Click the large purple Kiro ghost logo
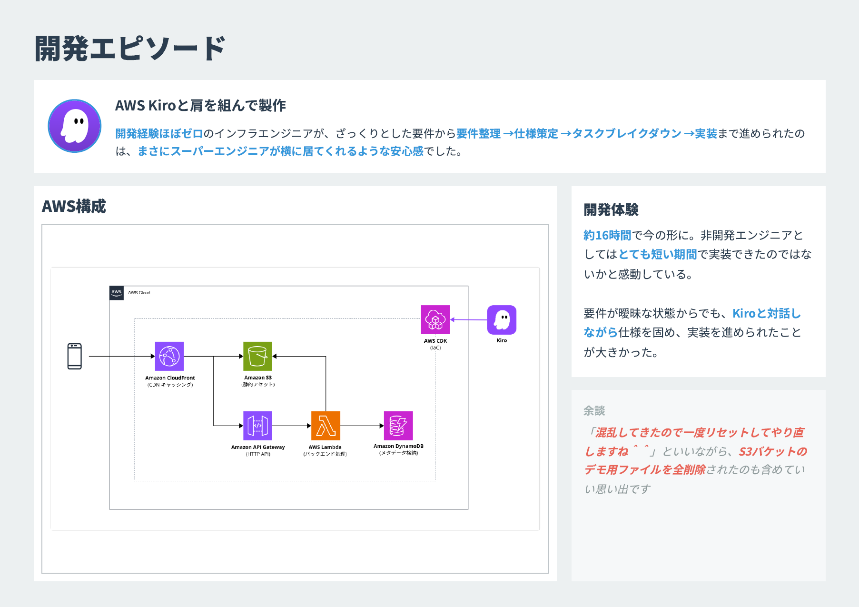 75,126
